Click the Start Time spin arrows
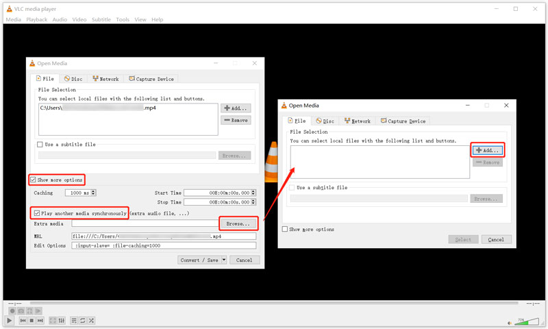Viewport: 548px width, 329px height. pyautogui.click(x=253, y=193)
